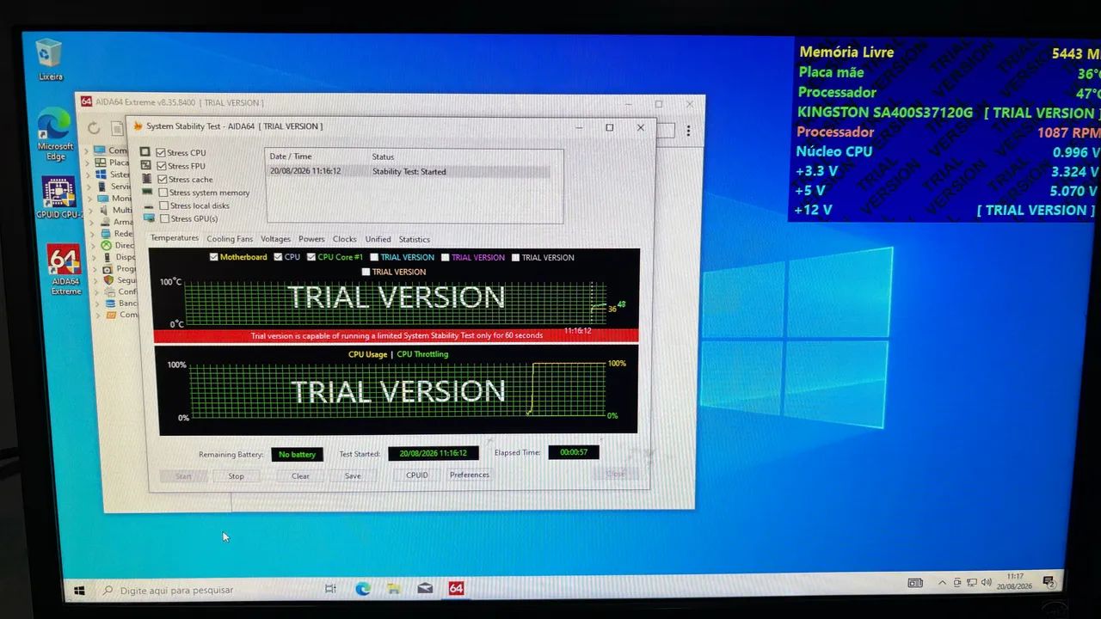Select the DirectX Xbox tree icon

[106, 245]
